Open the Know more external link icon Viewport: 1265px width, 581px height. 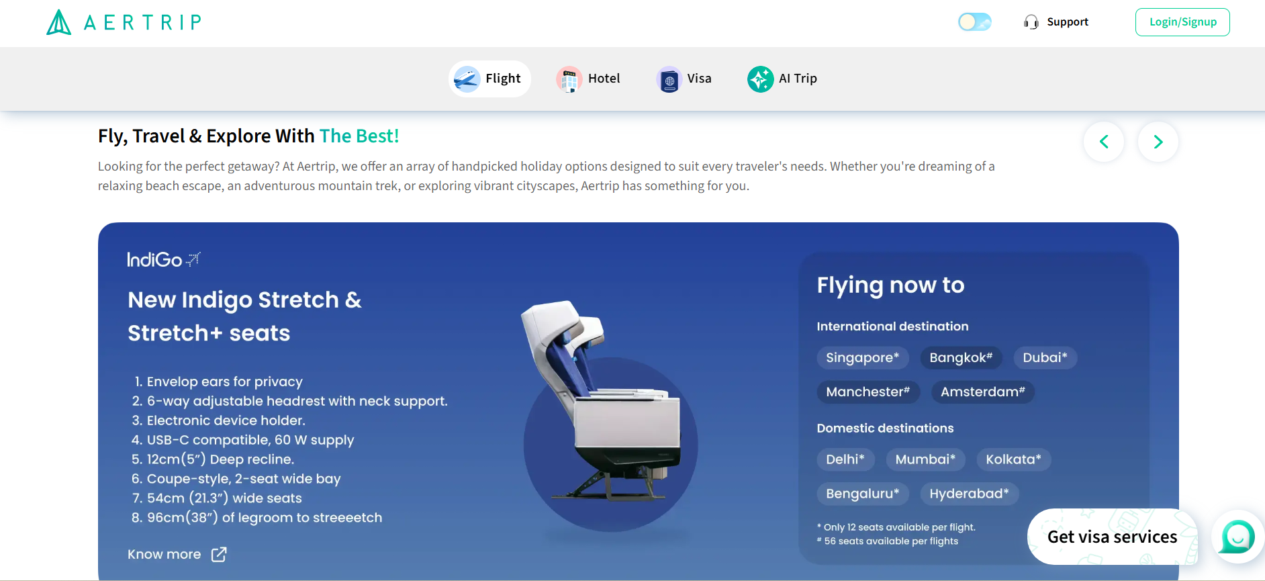(219, 554)
